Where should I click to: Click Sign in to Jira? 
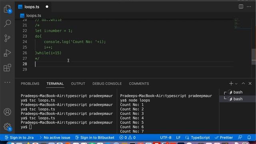19,138
